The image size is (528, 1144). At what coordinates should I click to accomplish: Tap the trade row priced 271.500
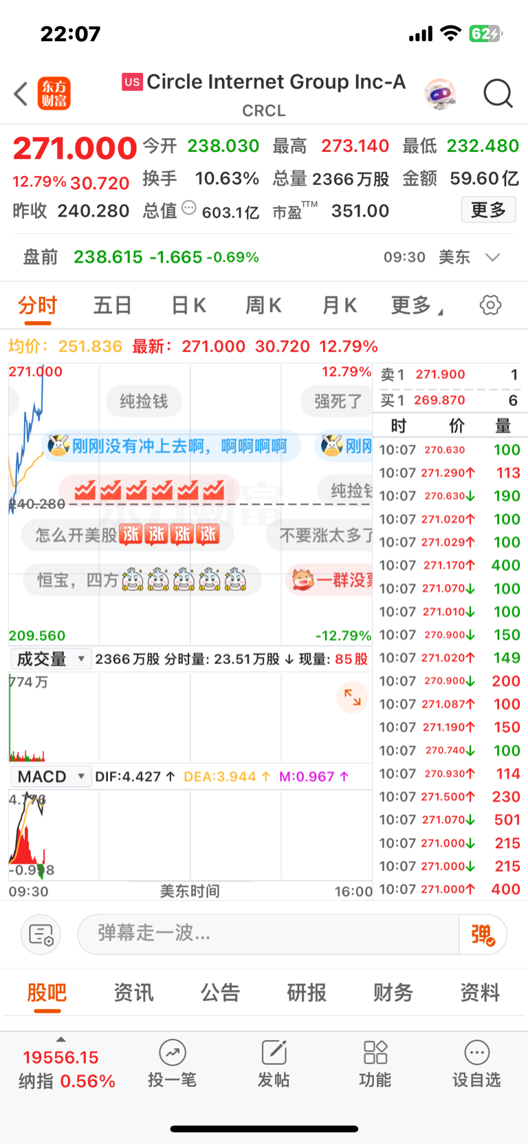coord(450,797)
